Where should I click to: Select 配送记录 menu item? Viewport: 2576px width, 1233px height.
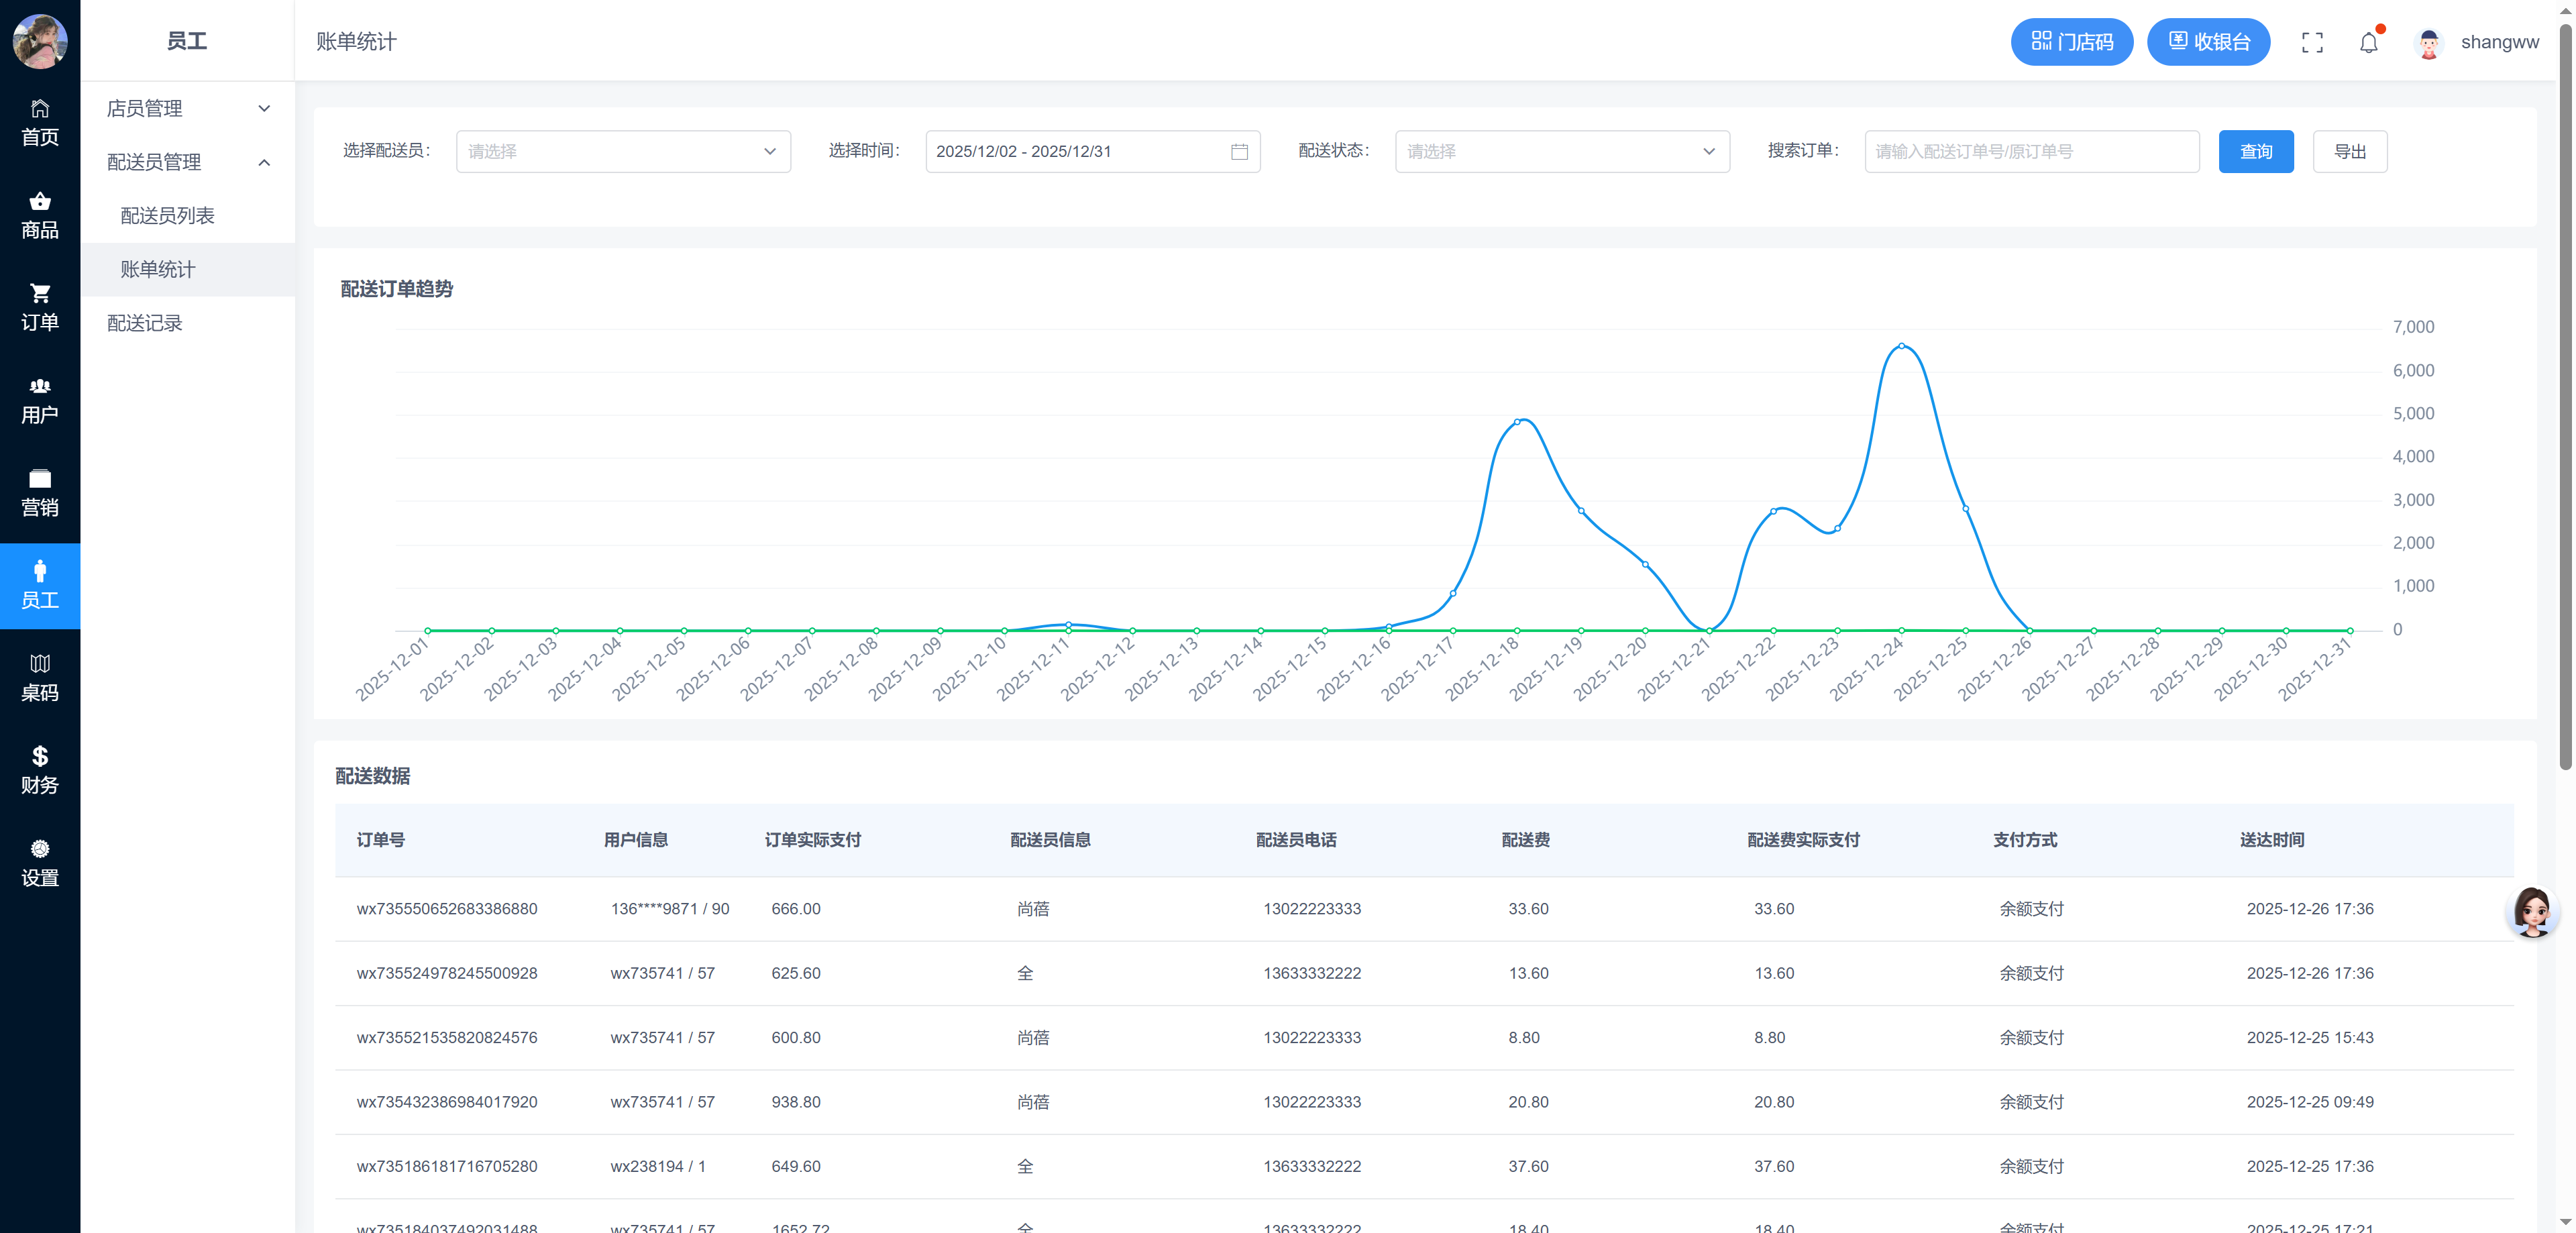(144, 323)
